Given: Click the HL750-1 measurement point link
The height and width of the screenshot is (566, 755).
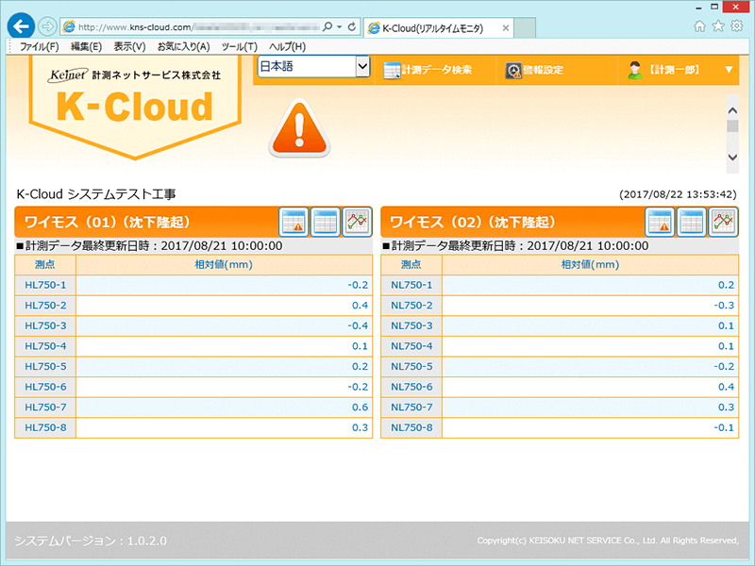Looking at the screenshot, I should click(x=45, y=285).
